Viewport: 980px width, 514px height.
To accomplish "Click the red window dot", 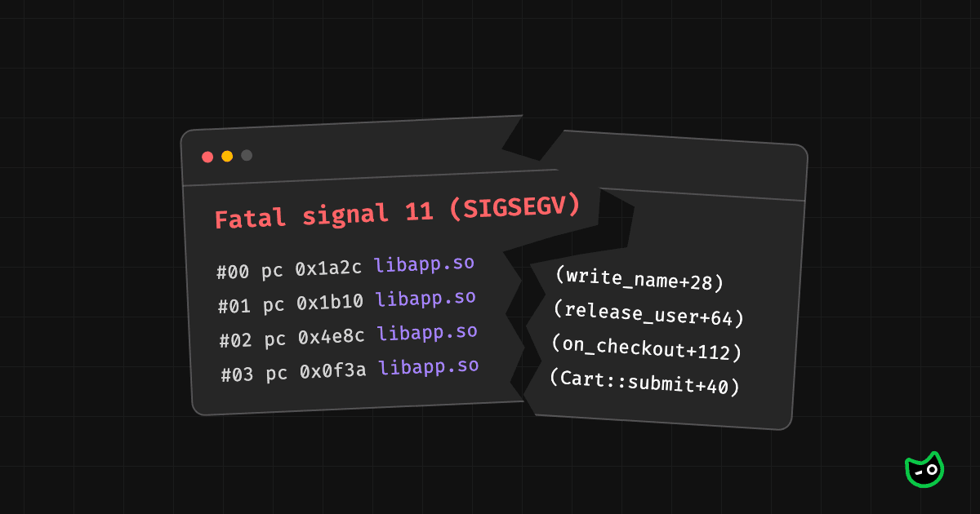I will 207,157.
